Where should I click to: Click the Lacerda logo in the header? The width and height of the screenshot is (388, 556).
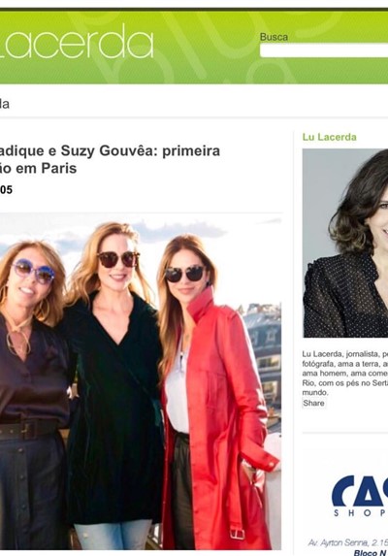[x=77, y=41]
